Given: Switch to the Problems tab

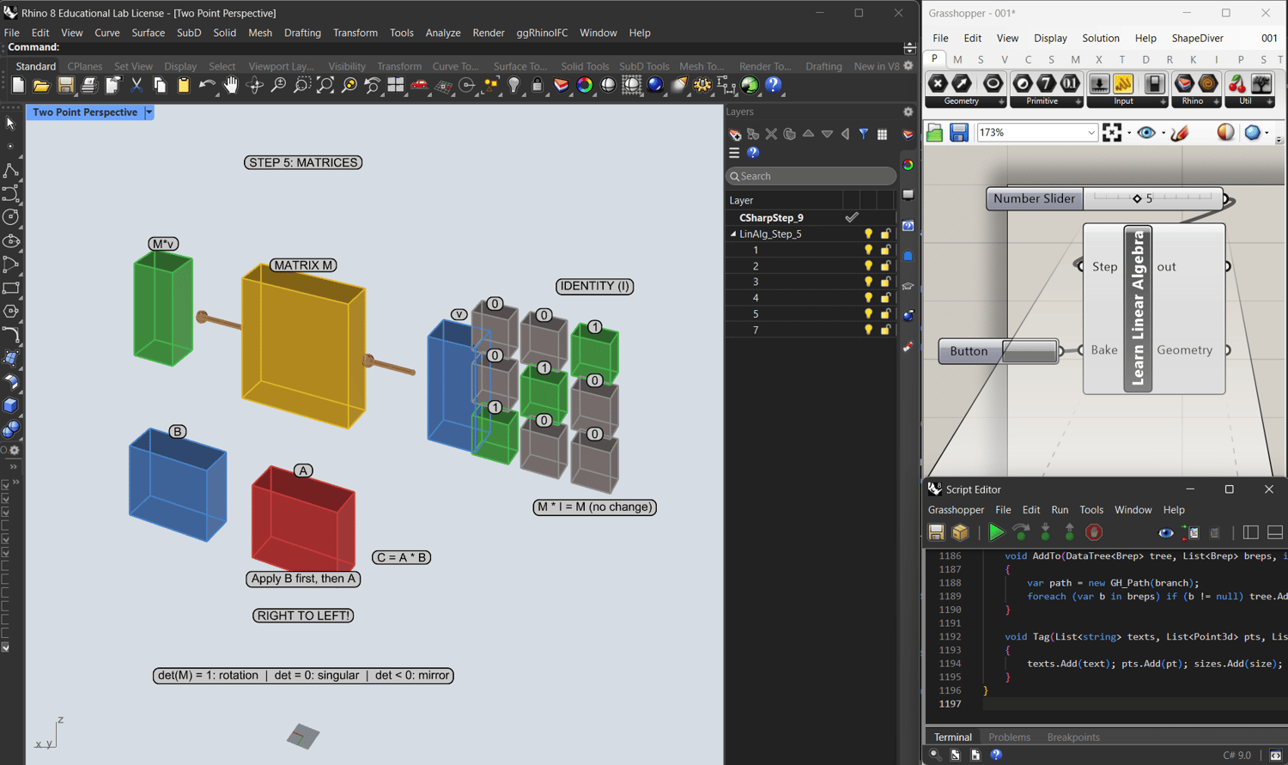Looking at the screenshot, I should click(x=1009, y=737).
